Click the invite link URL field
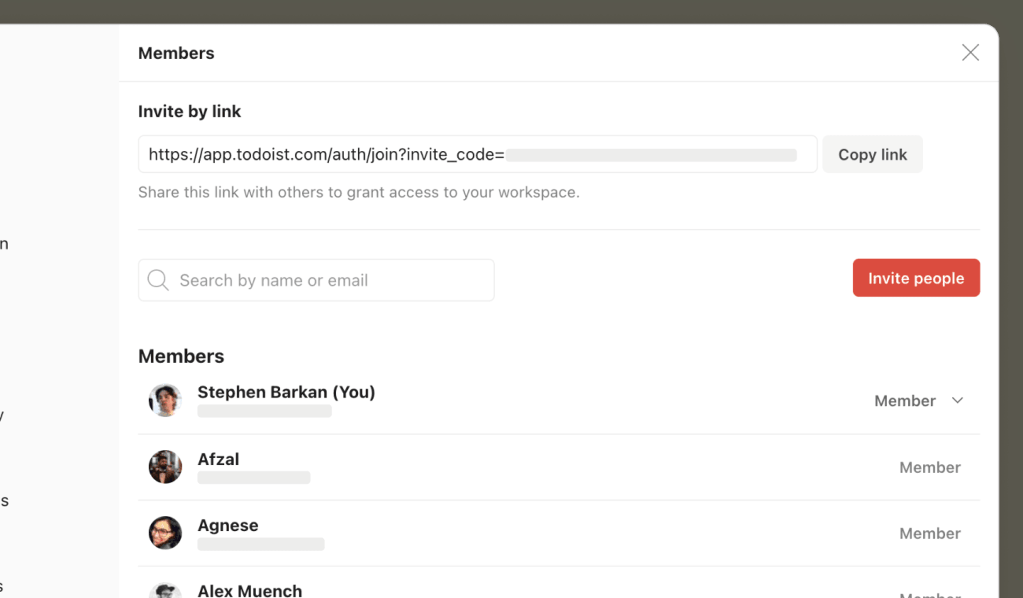 click(478, 154)
